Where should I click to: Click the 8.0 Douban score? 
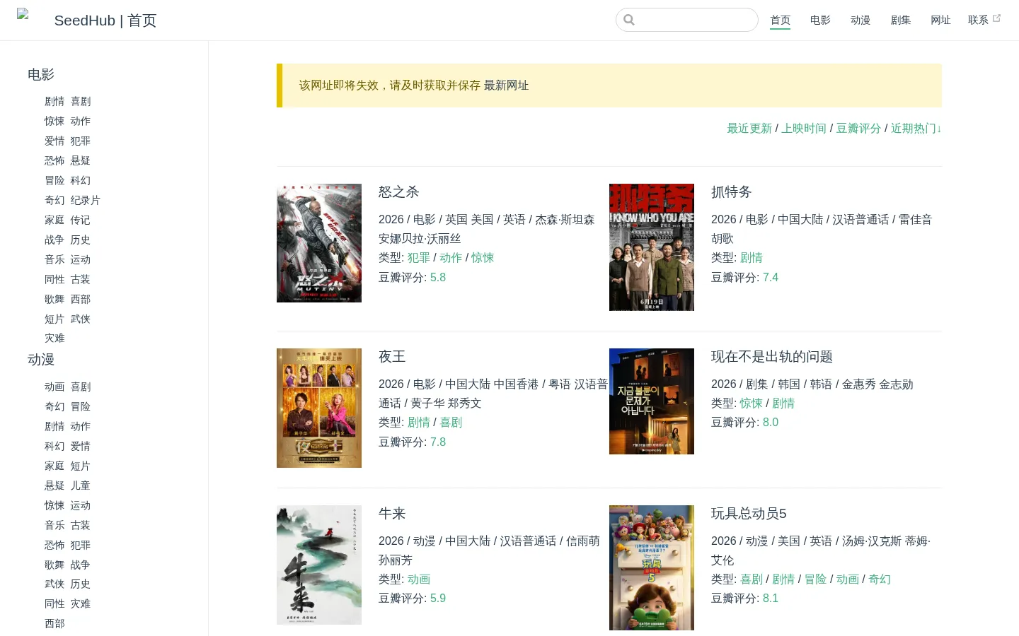click(x=771, y=423)
